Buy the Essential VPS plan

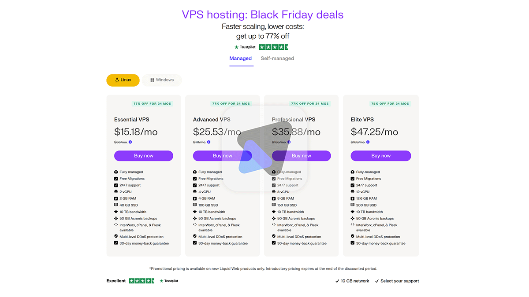(x=144, y=156)
